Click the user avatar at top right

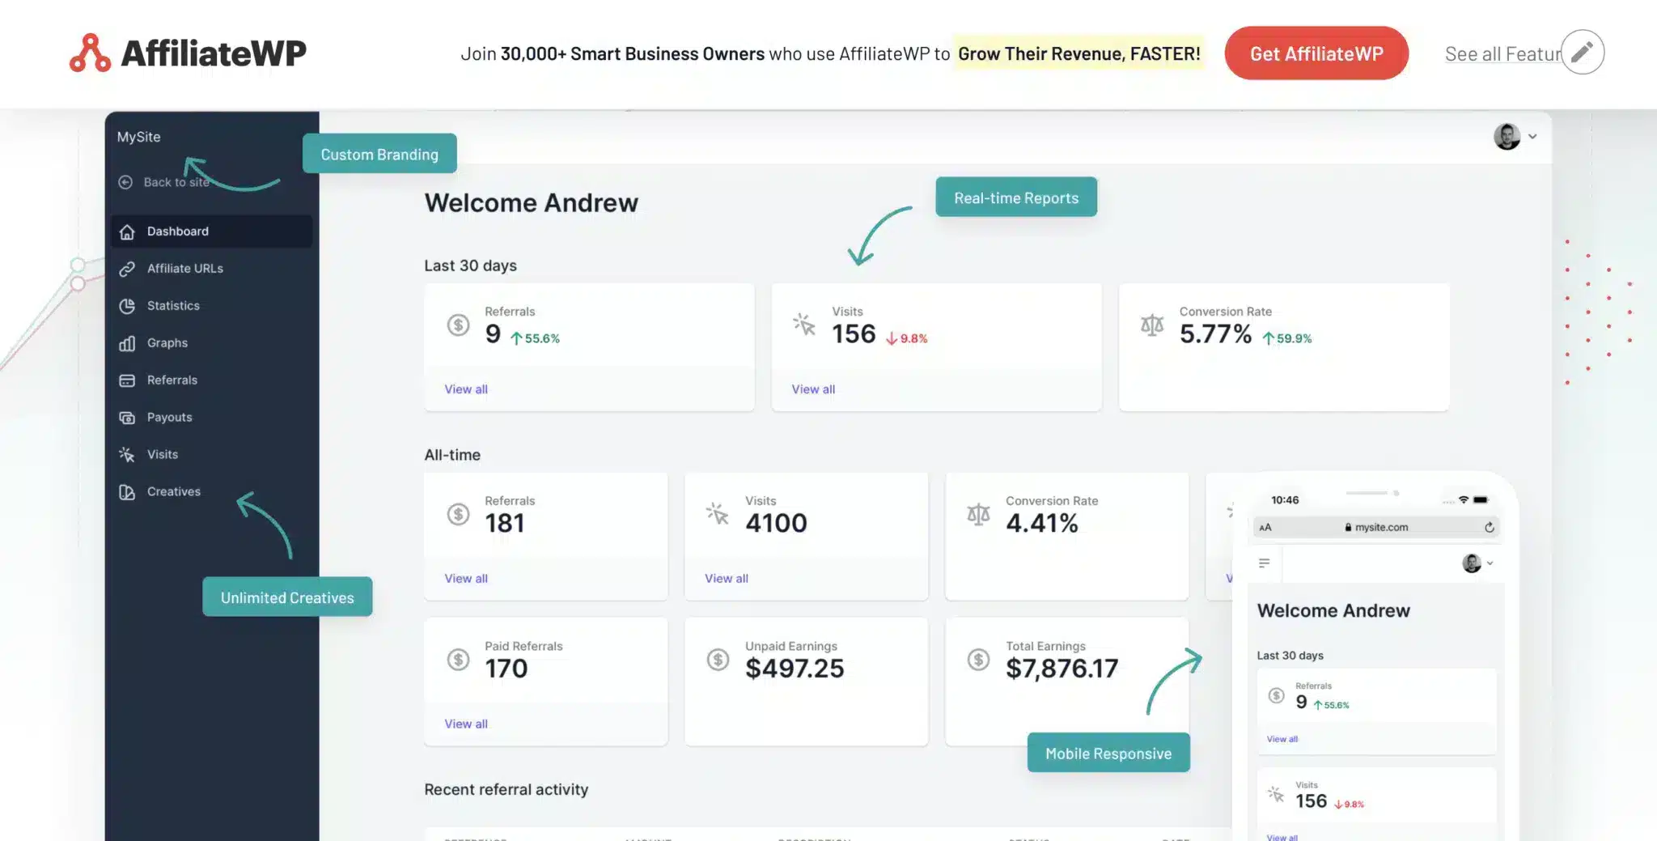point(1507,136)
